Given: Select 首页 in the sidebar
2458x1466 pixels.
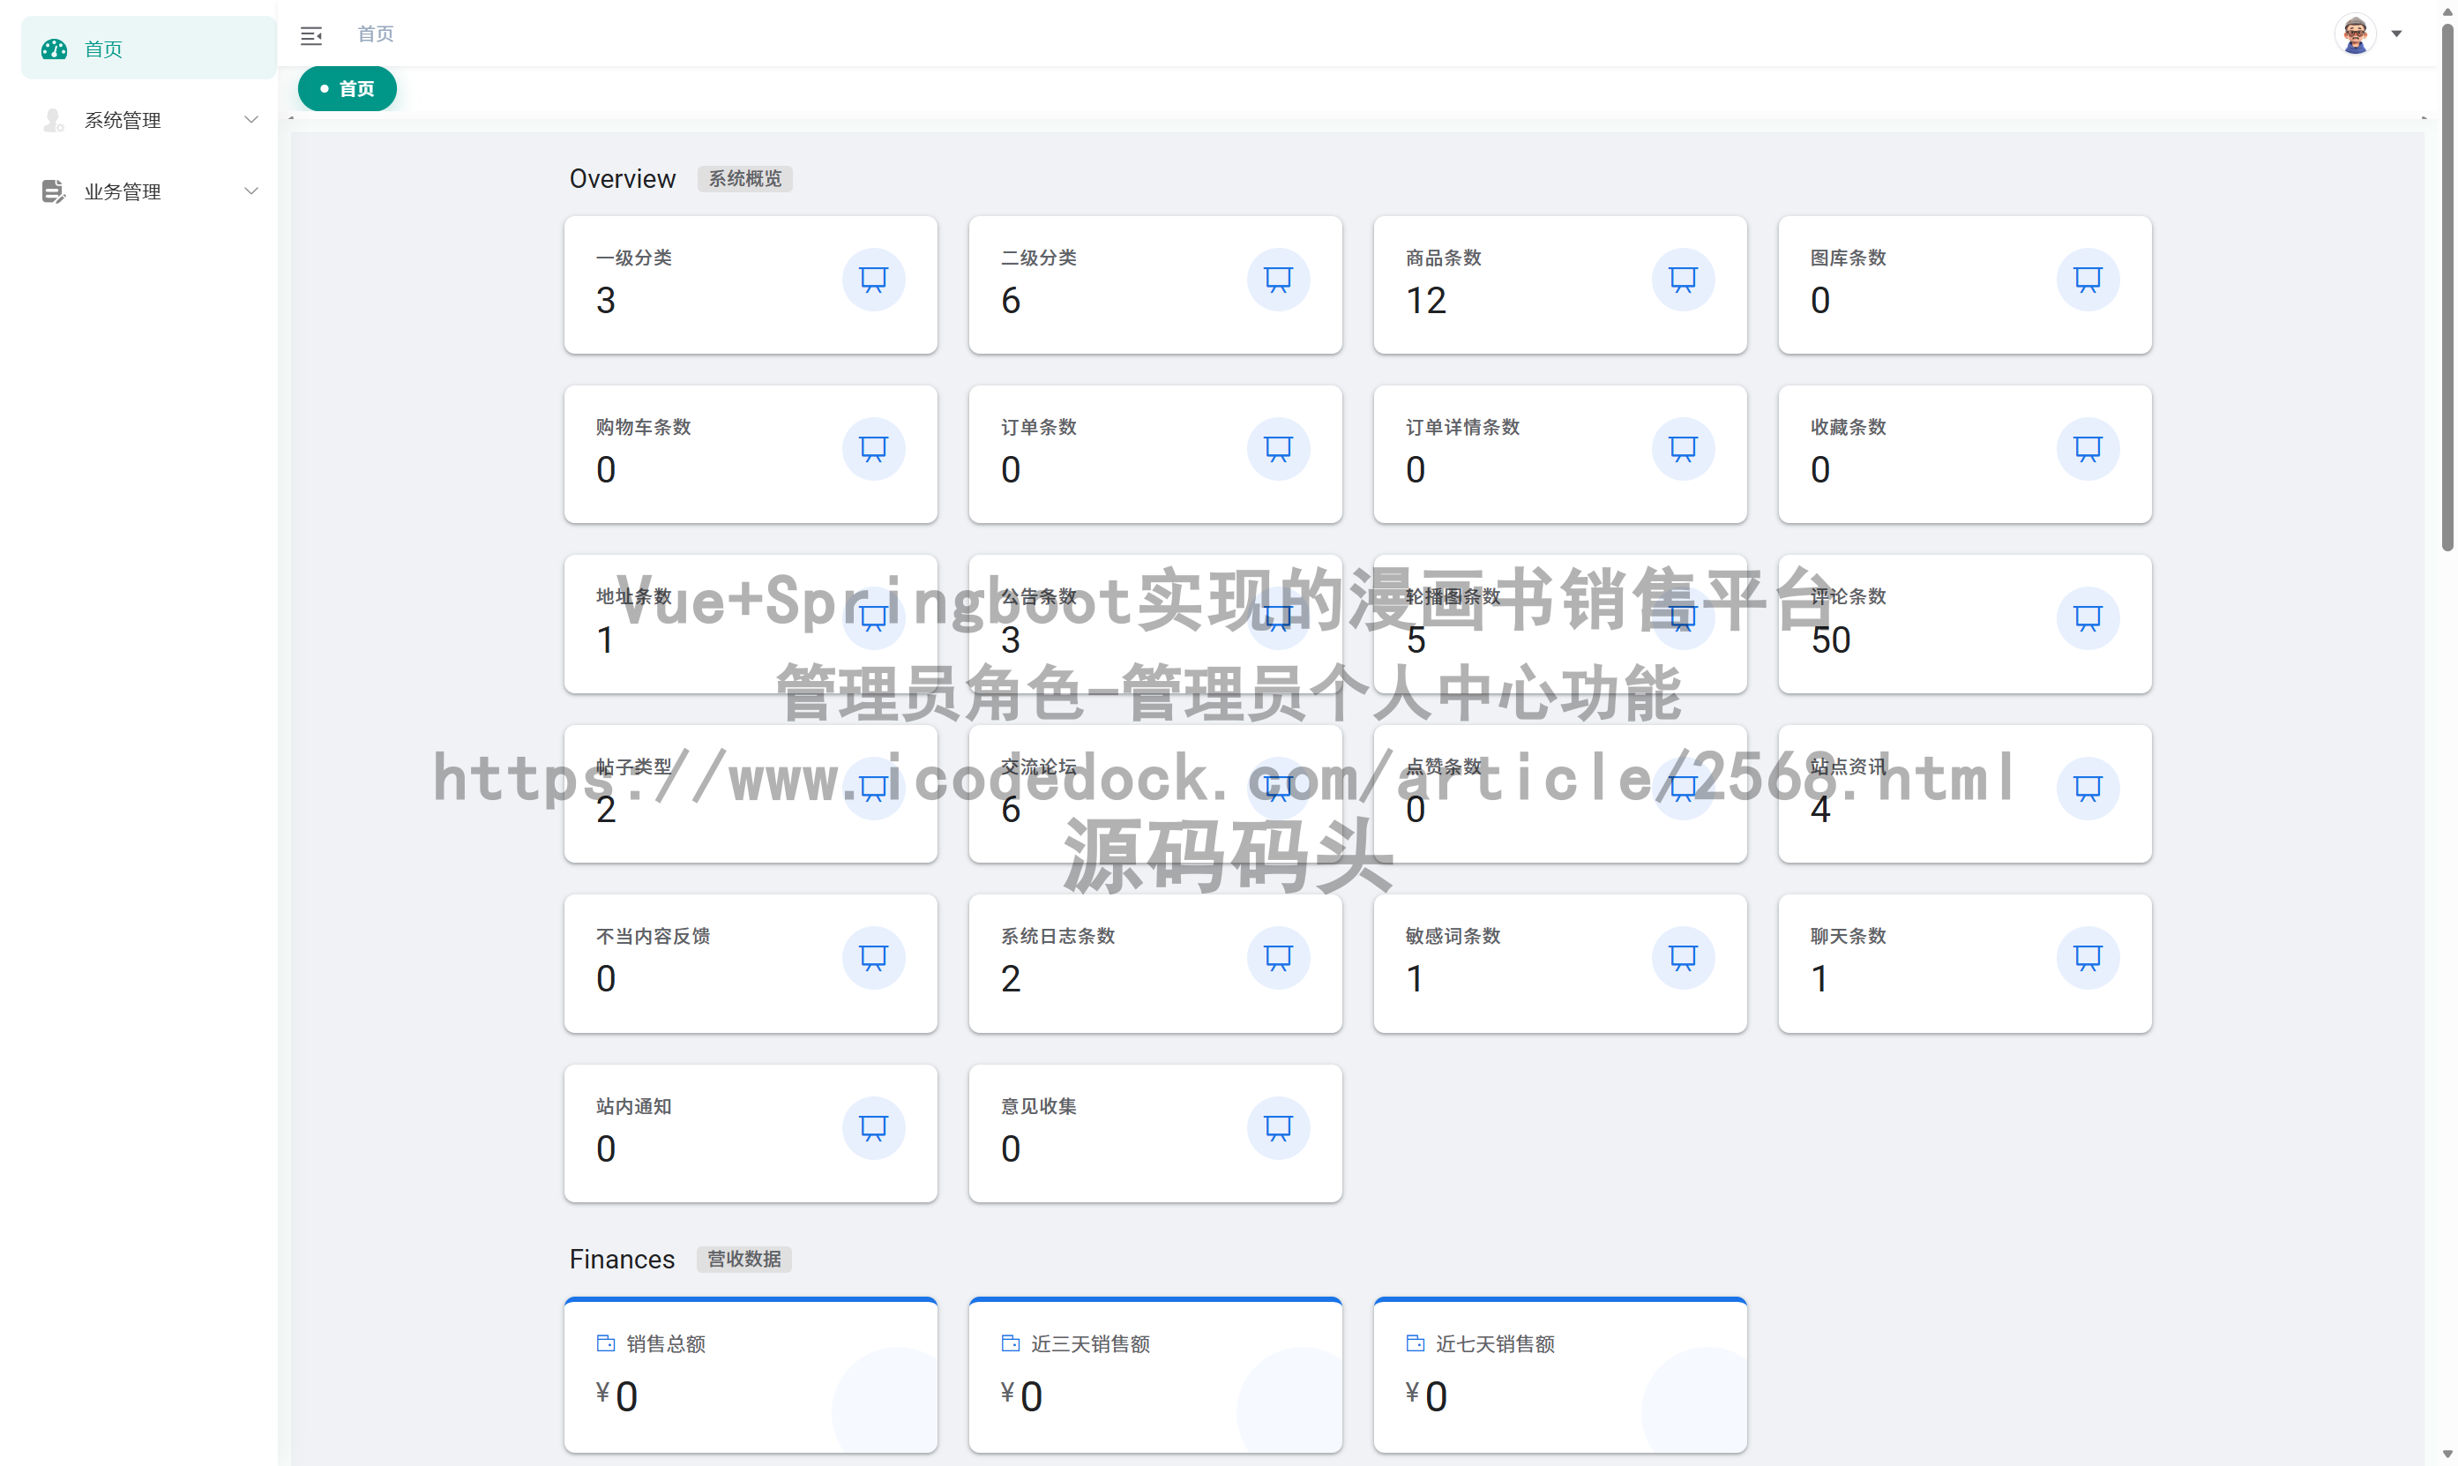Looking at the screenshot, I should click(102, 48).
